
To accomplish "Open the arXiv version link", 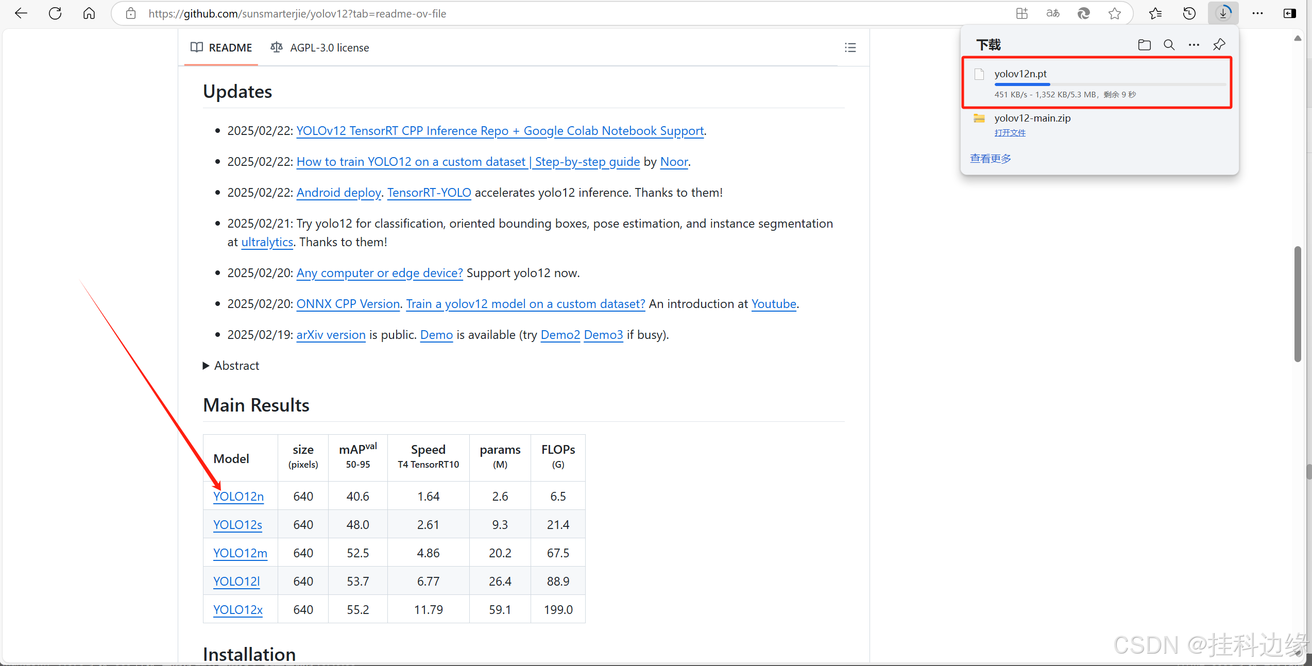I will coord(331,335).
